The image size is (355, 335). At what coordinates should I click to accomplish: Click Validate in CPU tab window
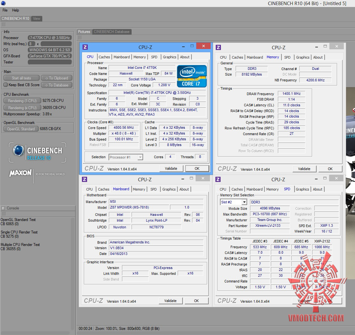[x=171, y=168]
